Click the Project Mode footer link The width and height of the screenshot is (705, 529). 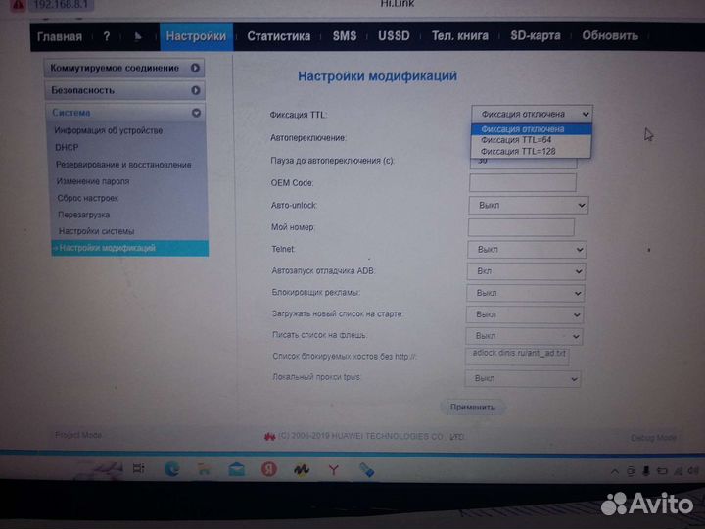click(x=78, y=435)
